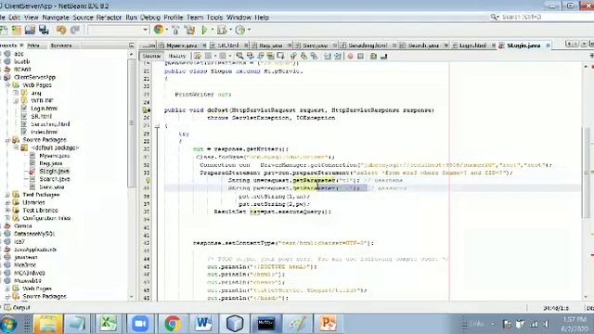The height and width of the screenshot is (334, 594).
Task: Click the Comment lines icon
Action: click(x=373, y=56)
